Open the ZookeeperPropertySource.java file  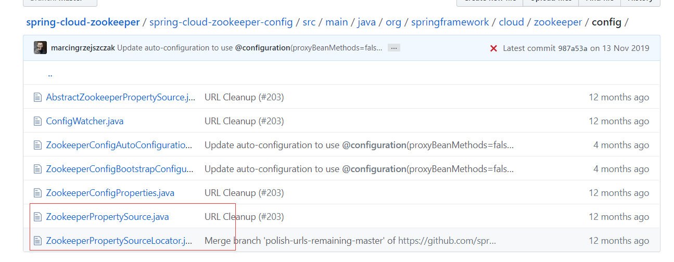[107, 217]
